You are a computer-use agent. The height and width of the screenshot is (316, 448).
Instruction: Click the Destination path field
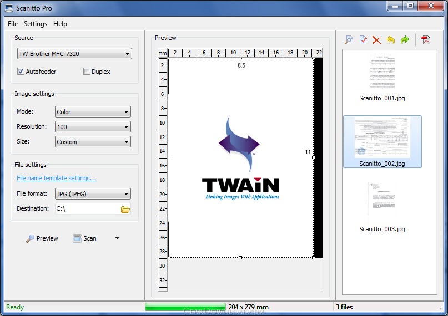pos(87,209)
